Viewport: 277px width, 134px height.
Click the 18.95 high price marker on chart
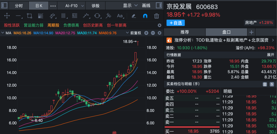(130, 42)
